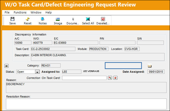Click the Reset toolbar icon

tap(28, 19)
